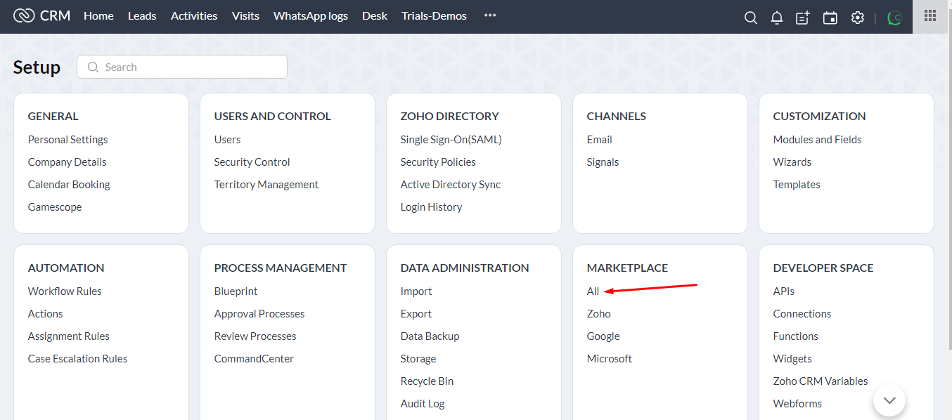Go to Territory Management
The height and width of the screenshot is (420, 952).
266,185
